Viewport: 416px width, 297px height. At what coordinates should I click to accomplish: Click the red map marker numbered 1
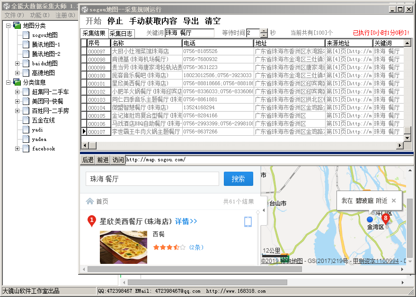click(91, 221)
